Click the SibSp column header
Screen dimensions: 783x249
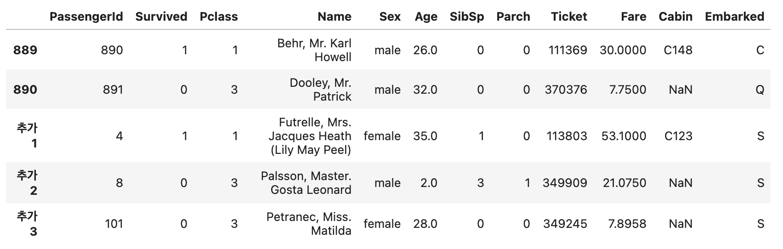[467, 17]
